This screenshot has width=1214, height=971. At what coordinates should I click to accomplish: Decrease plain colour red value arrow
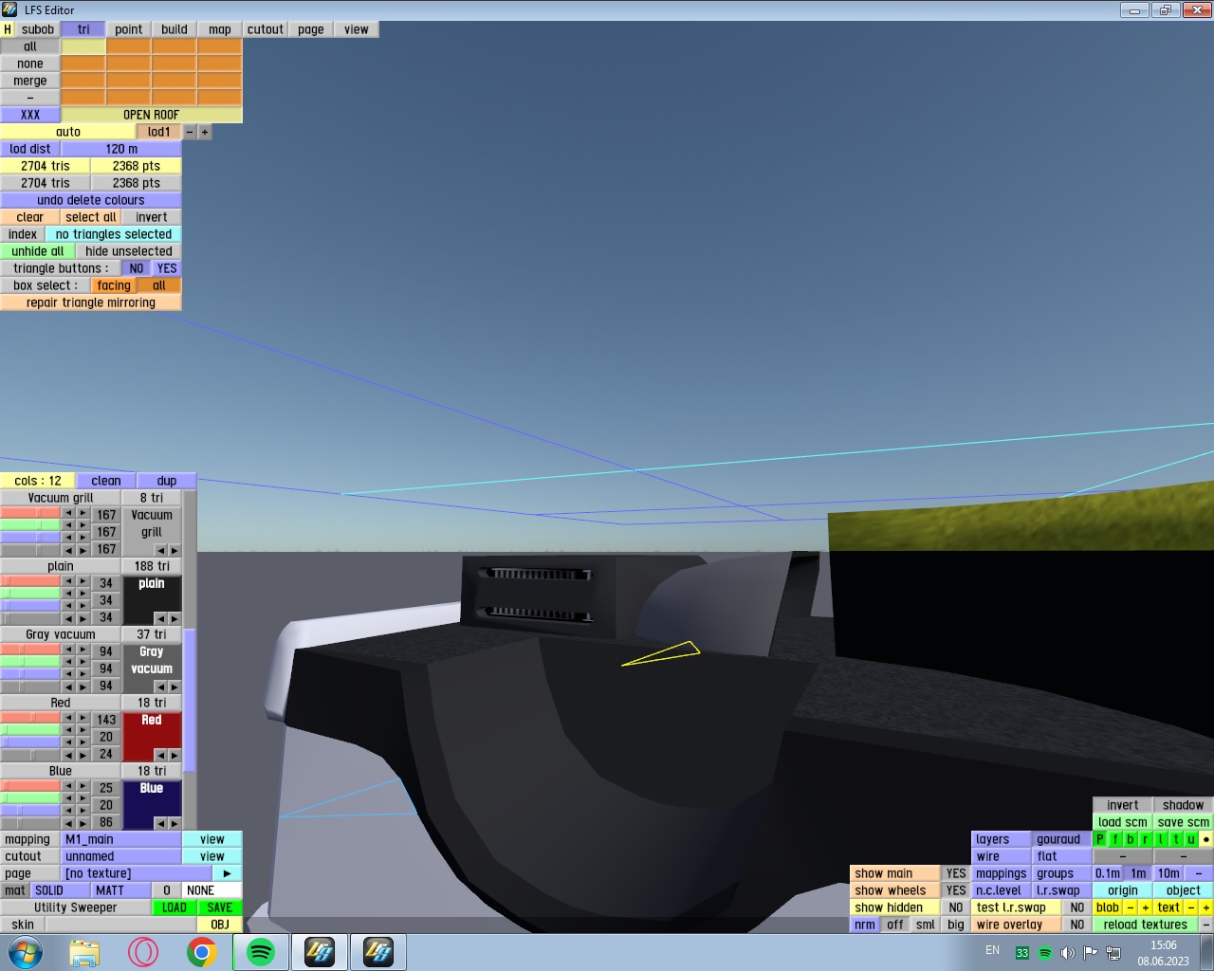(x=68, y=581)
